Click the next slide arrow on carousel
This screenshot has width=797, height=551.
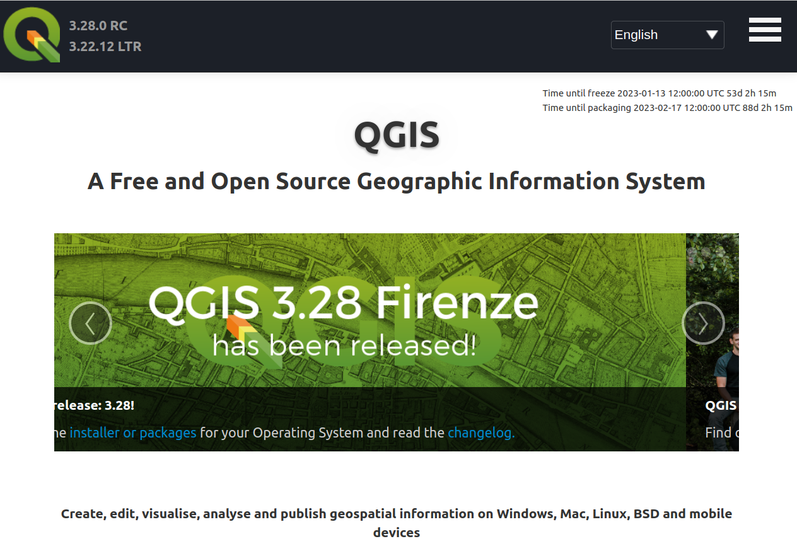point(703,323)
